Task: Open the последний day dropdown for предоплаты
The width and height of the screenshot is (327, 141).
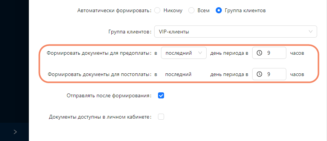Action: (184, 53)
